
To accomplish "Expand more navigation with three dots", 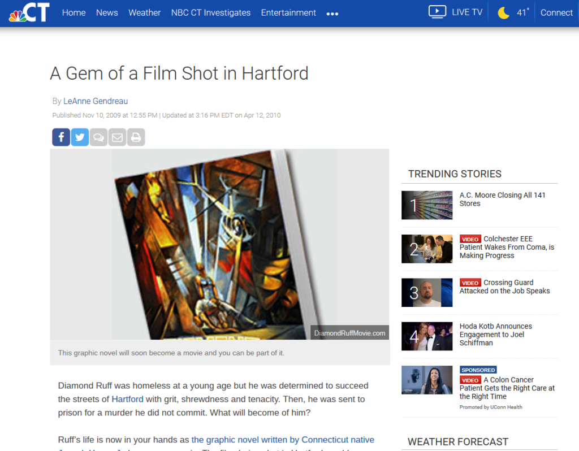I will pos(332,14).
